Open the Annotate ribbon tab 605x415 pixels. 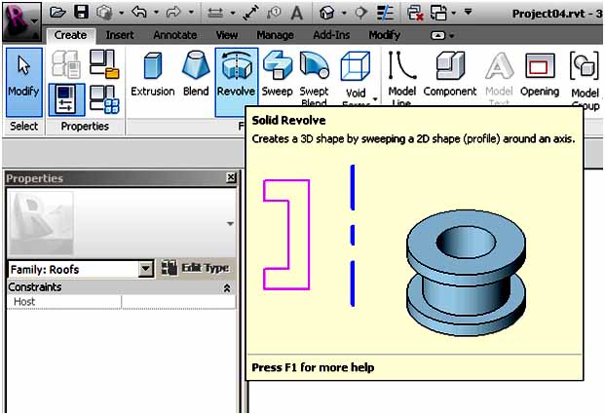(174, 35)
